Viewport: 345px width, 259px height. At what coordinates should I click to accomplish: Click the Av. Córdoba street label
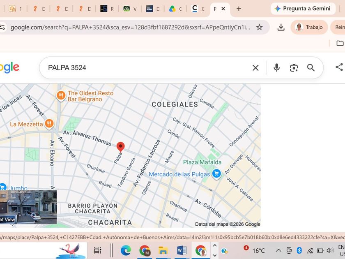[x=208, y=208]
